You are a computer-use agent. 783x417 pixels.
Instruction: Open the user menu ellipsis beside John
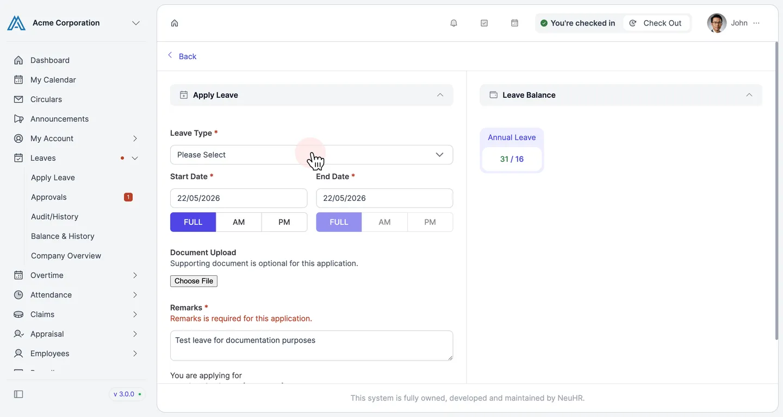pyautogui.click(x=756, y=23)
